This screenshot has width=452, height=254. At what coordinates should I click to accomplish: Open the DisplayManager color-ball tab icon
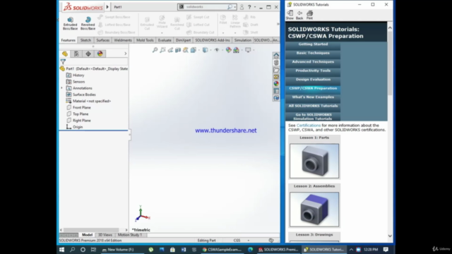[100, 54]
